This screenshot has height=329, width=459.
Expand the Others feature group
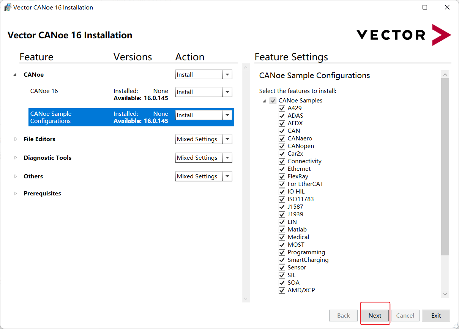point(16,176)
